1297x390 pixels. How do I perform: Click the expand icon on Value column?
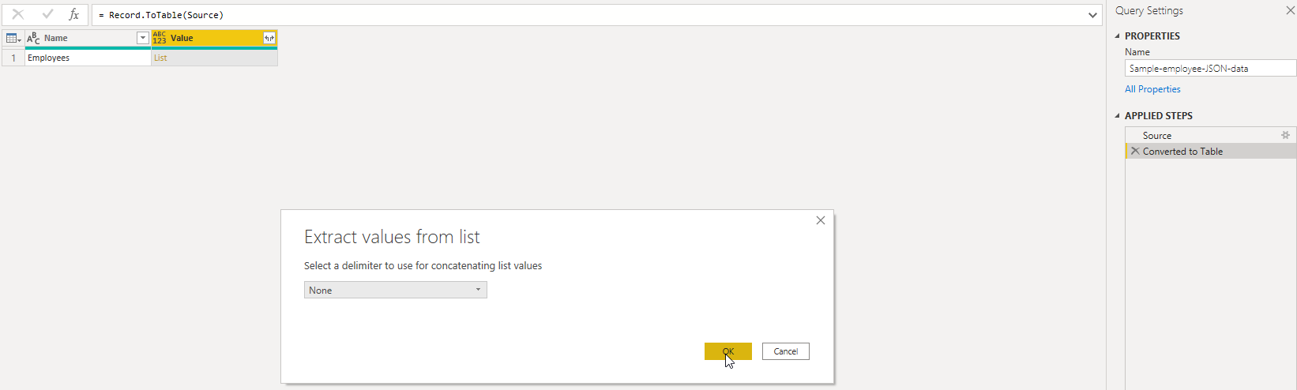coord(269,38)
